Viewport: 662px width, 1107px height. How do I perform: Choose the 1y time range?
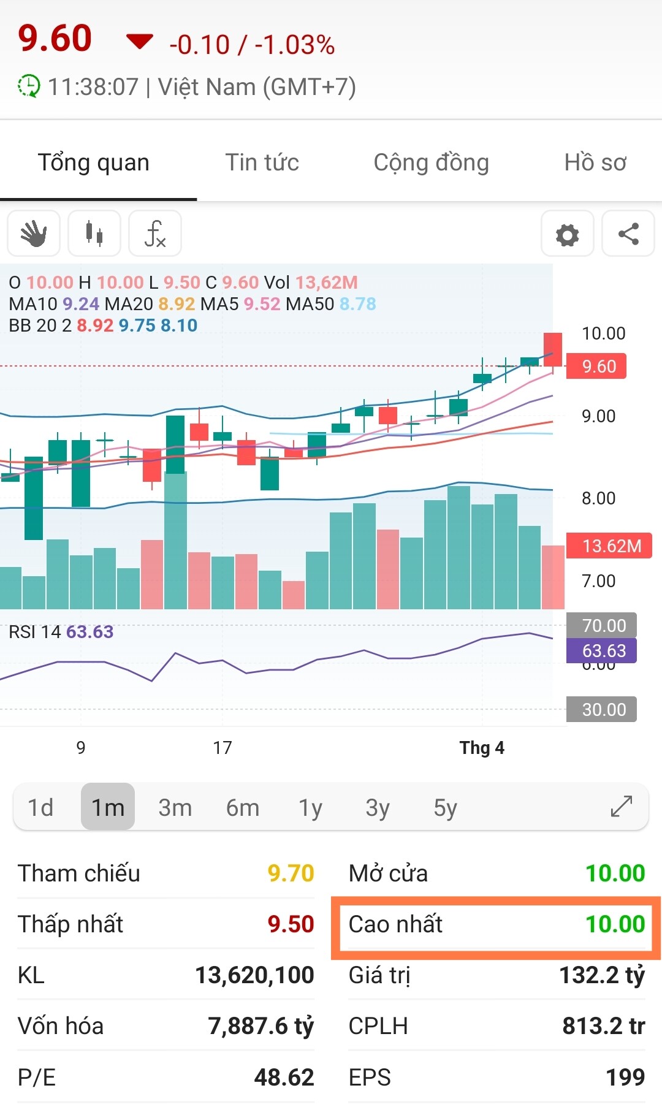pos(310,807)
